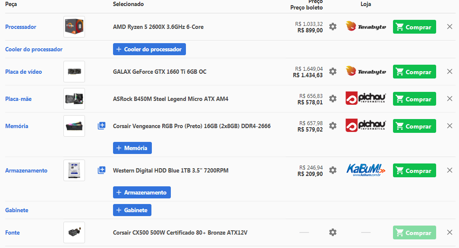The width and height of the screenshot is (459, 248).
Task: Click the R$ 209,90 boleto price
Action: tap(310, 174)
